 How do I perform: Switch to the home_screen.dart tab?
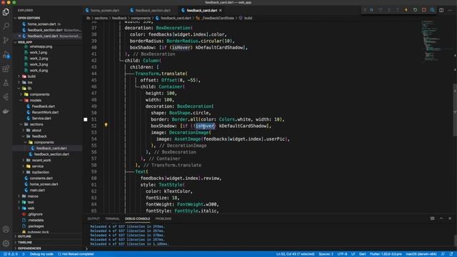point(103,10)
